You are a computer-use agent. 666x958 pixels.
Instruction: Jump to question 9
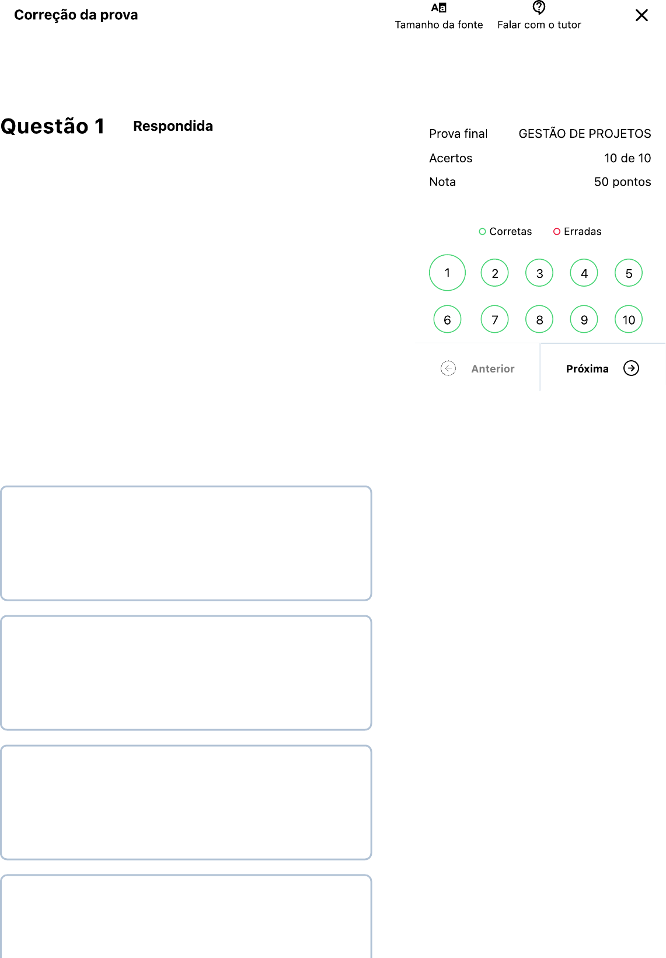click(584, 319)
